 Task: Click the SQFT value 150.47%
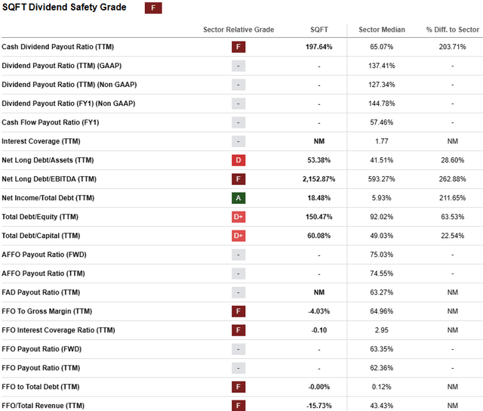click(x=318, y=217)
